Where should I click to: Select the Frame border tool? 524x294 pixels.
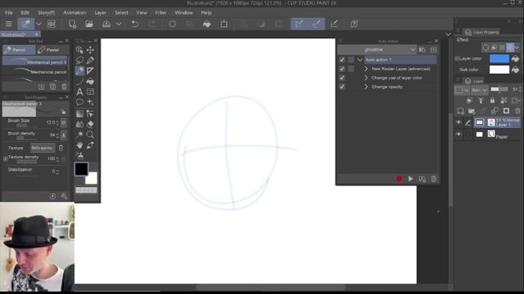click(90, 91)
